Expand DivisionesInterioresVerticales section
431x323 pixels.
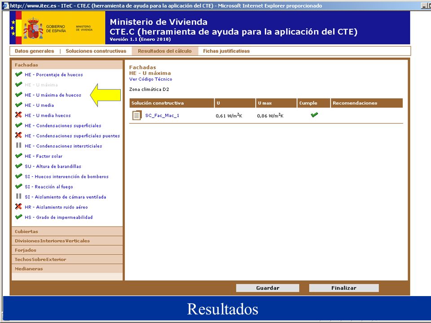[x=67, y=241]
